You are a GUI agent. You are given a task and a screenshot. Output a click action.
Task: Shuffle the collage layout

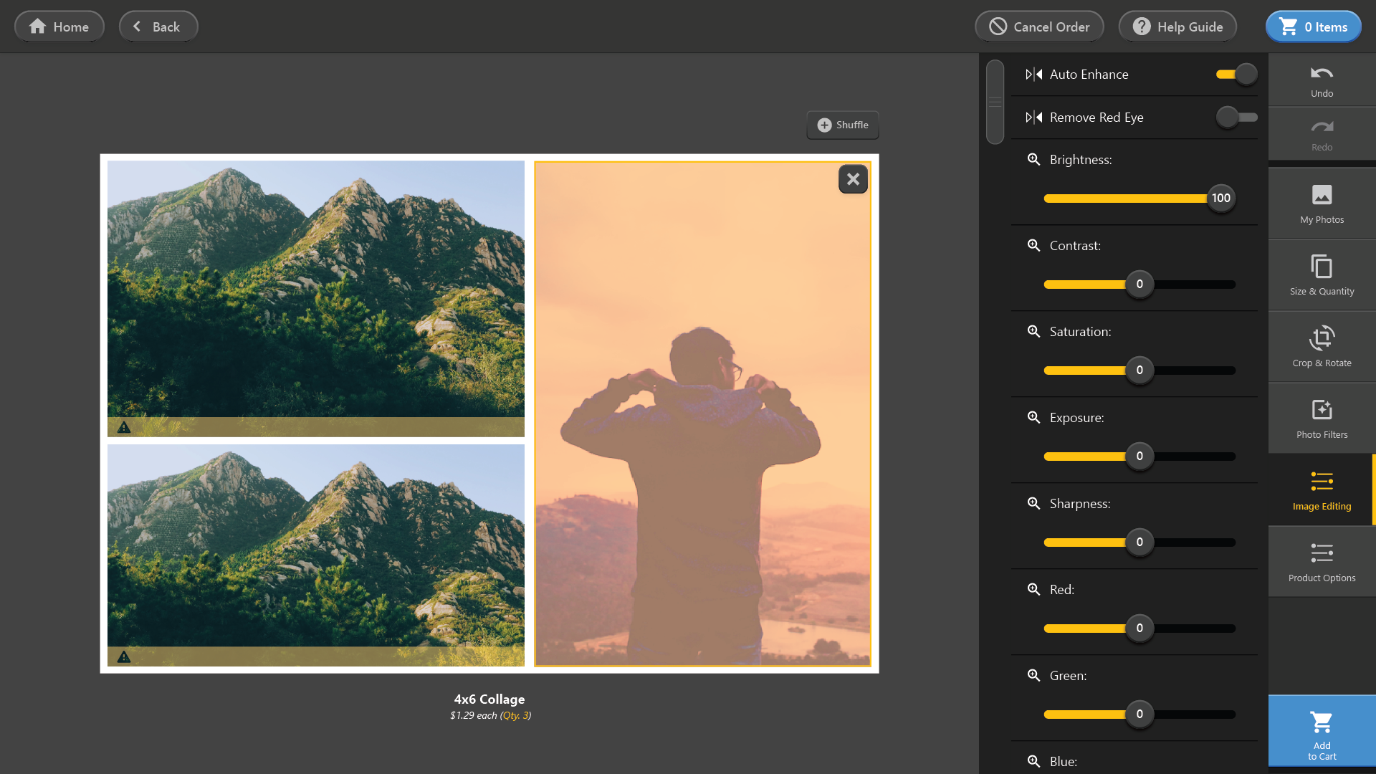pos(843,125)
